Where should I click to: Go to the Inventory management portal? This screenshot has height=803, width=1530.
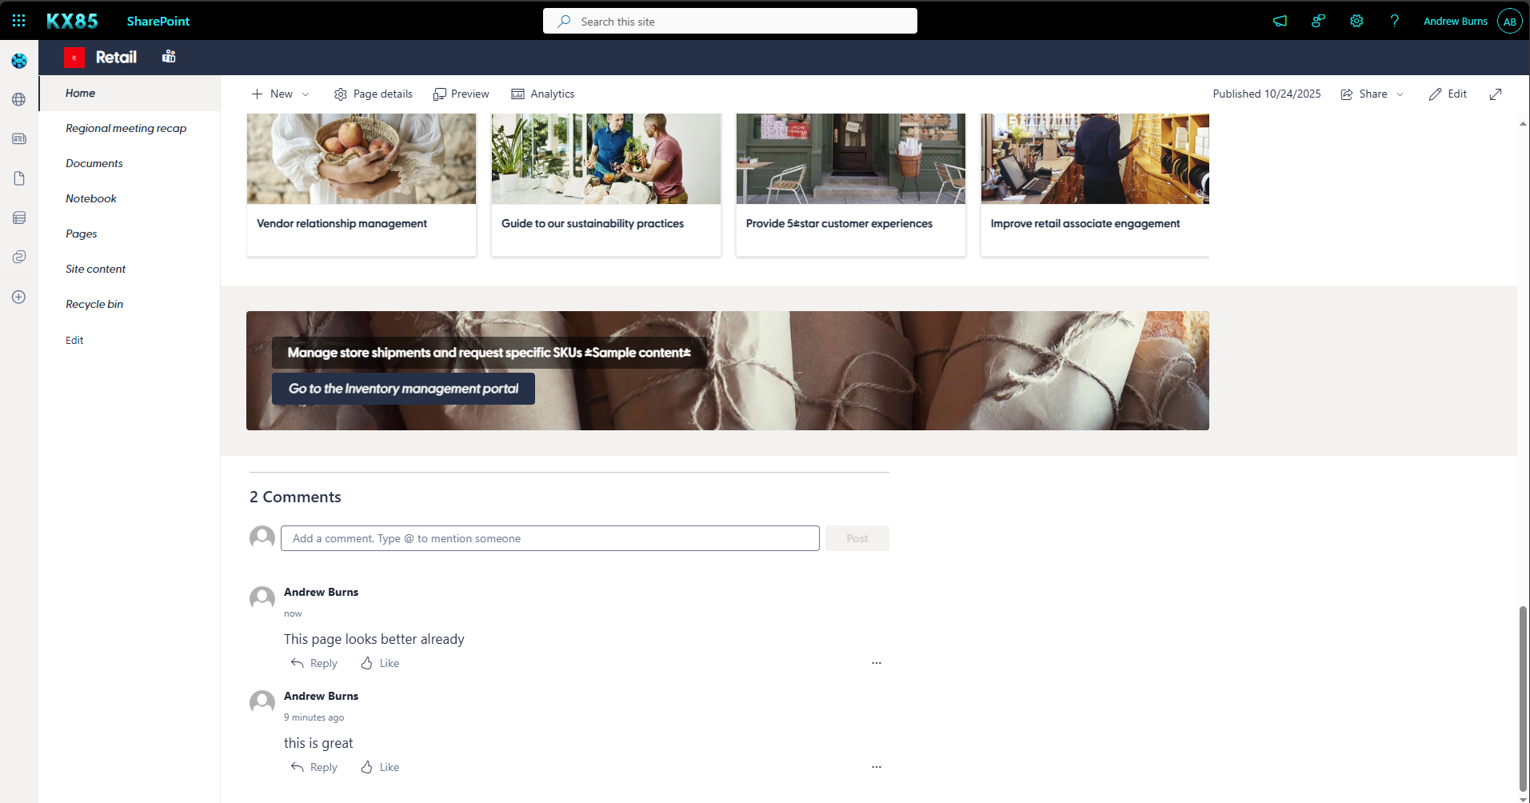(x=403, y=390)
